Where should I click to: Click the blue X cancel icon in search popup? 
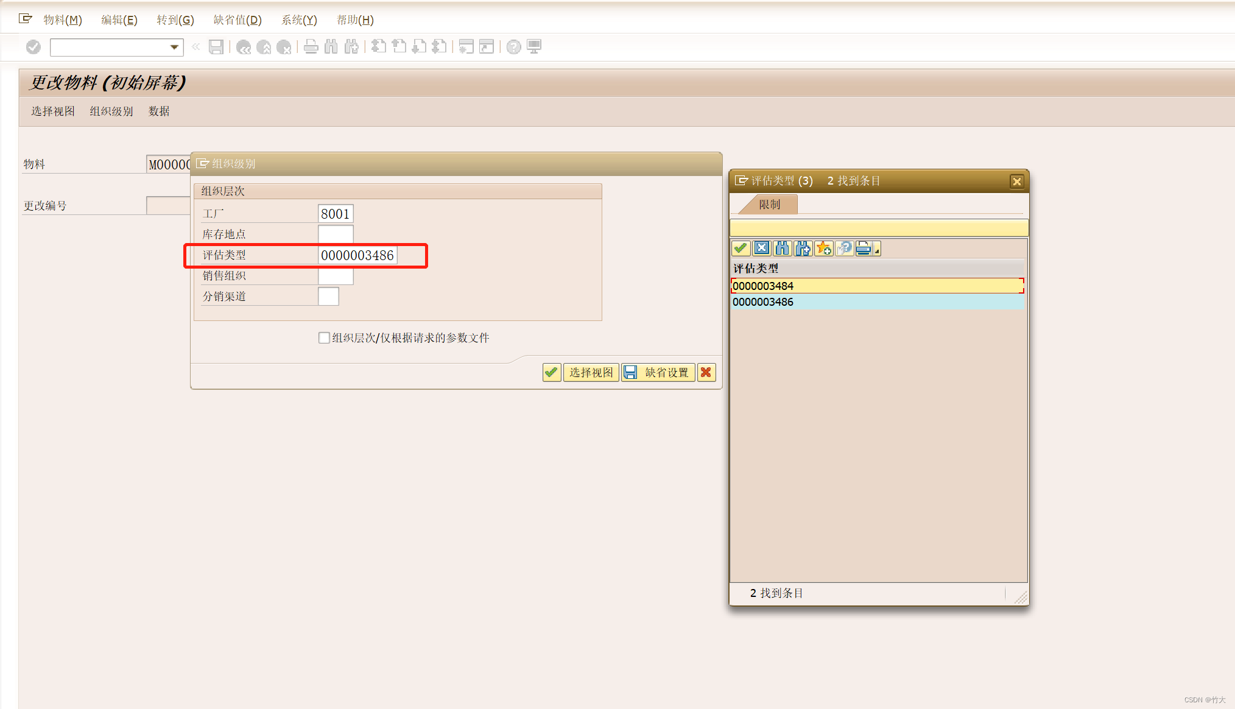click(x=761, y=249)
